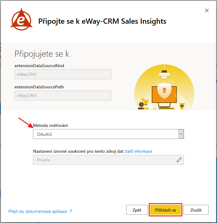217x223 pixels.
Task: Cancel with the Zrušit button
Action: (196, 210)
